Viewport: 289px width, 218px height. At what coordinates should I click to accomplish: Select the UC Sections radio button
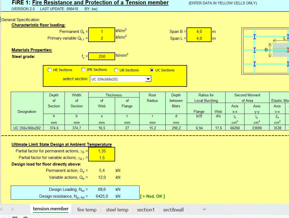coord(152,70)
